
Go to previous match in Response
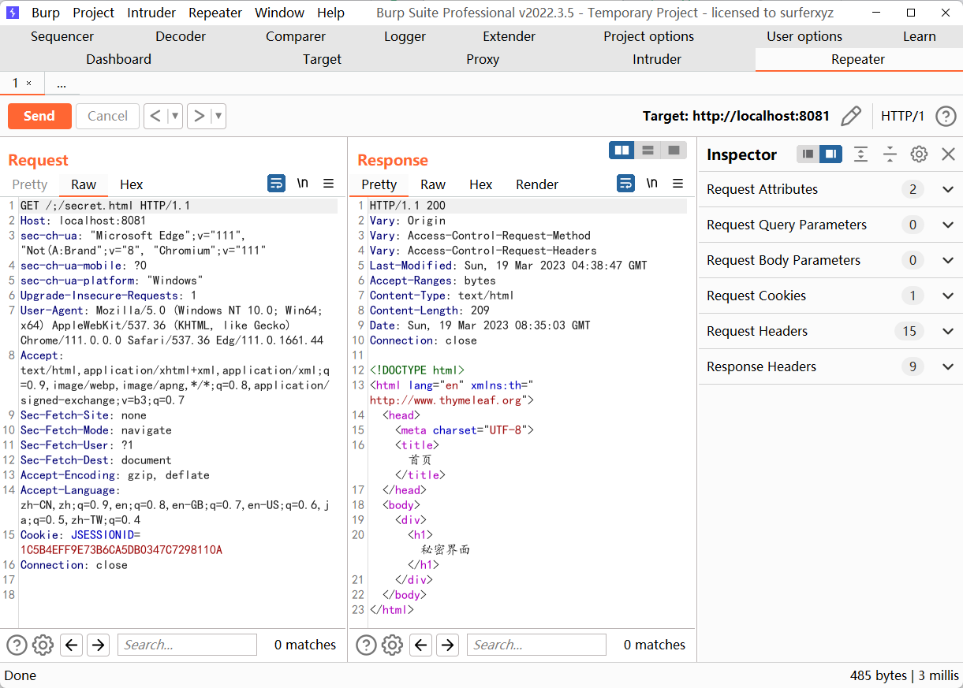coord(421,645)
